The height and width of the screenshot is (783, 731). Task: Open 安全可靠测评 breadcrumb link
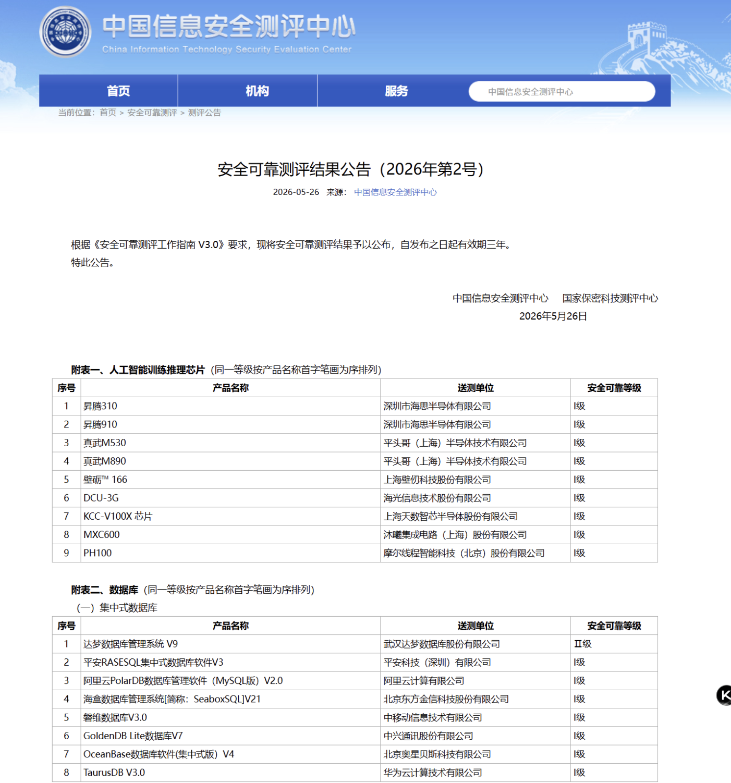pyautogui.click(x=152, y=113)
